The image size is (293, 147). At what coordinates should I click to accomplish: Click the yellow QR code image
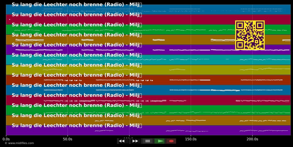click(x=250, y=35)
